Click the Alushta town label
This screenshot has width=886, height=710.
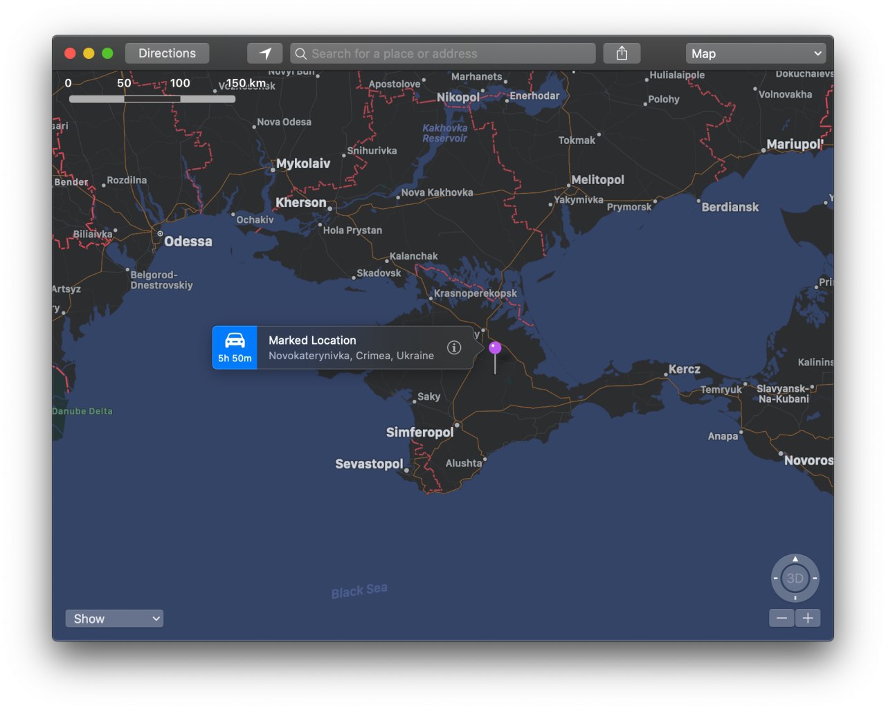click(464, 463)
